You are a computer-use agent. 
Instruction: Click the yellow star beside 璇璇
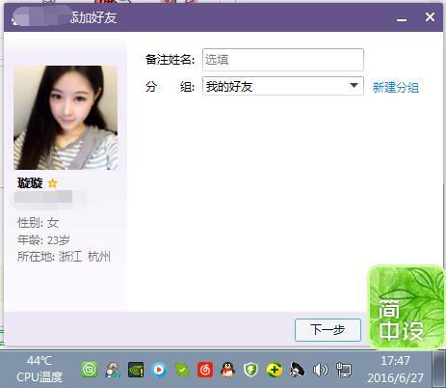coord(52,183)
